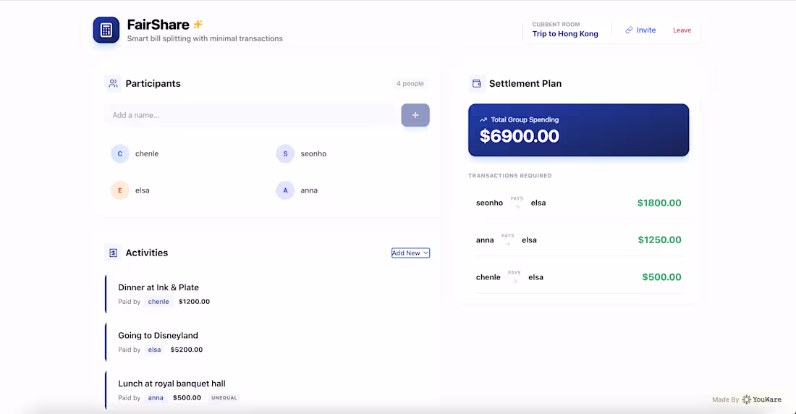
Task: Click elsa's avatar circle E
Action: click(120, 190)
